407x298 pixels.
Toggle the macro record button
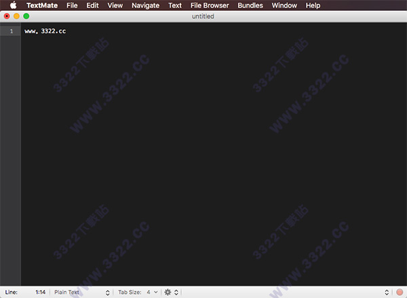400,293
